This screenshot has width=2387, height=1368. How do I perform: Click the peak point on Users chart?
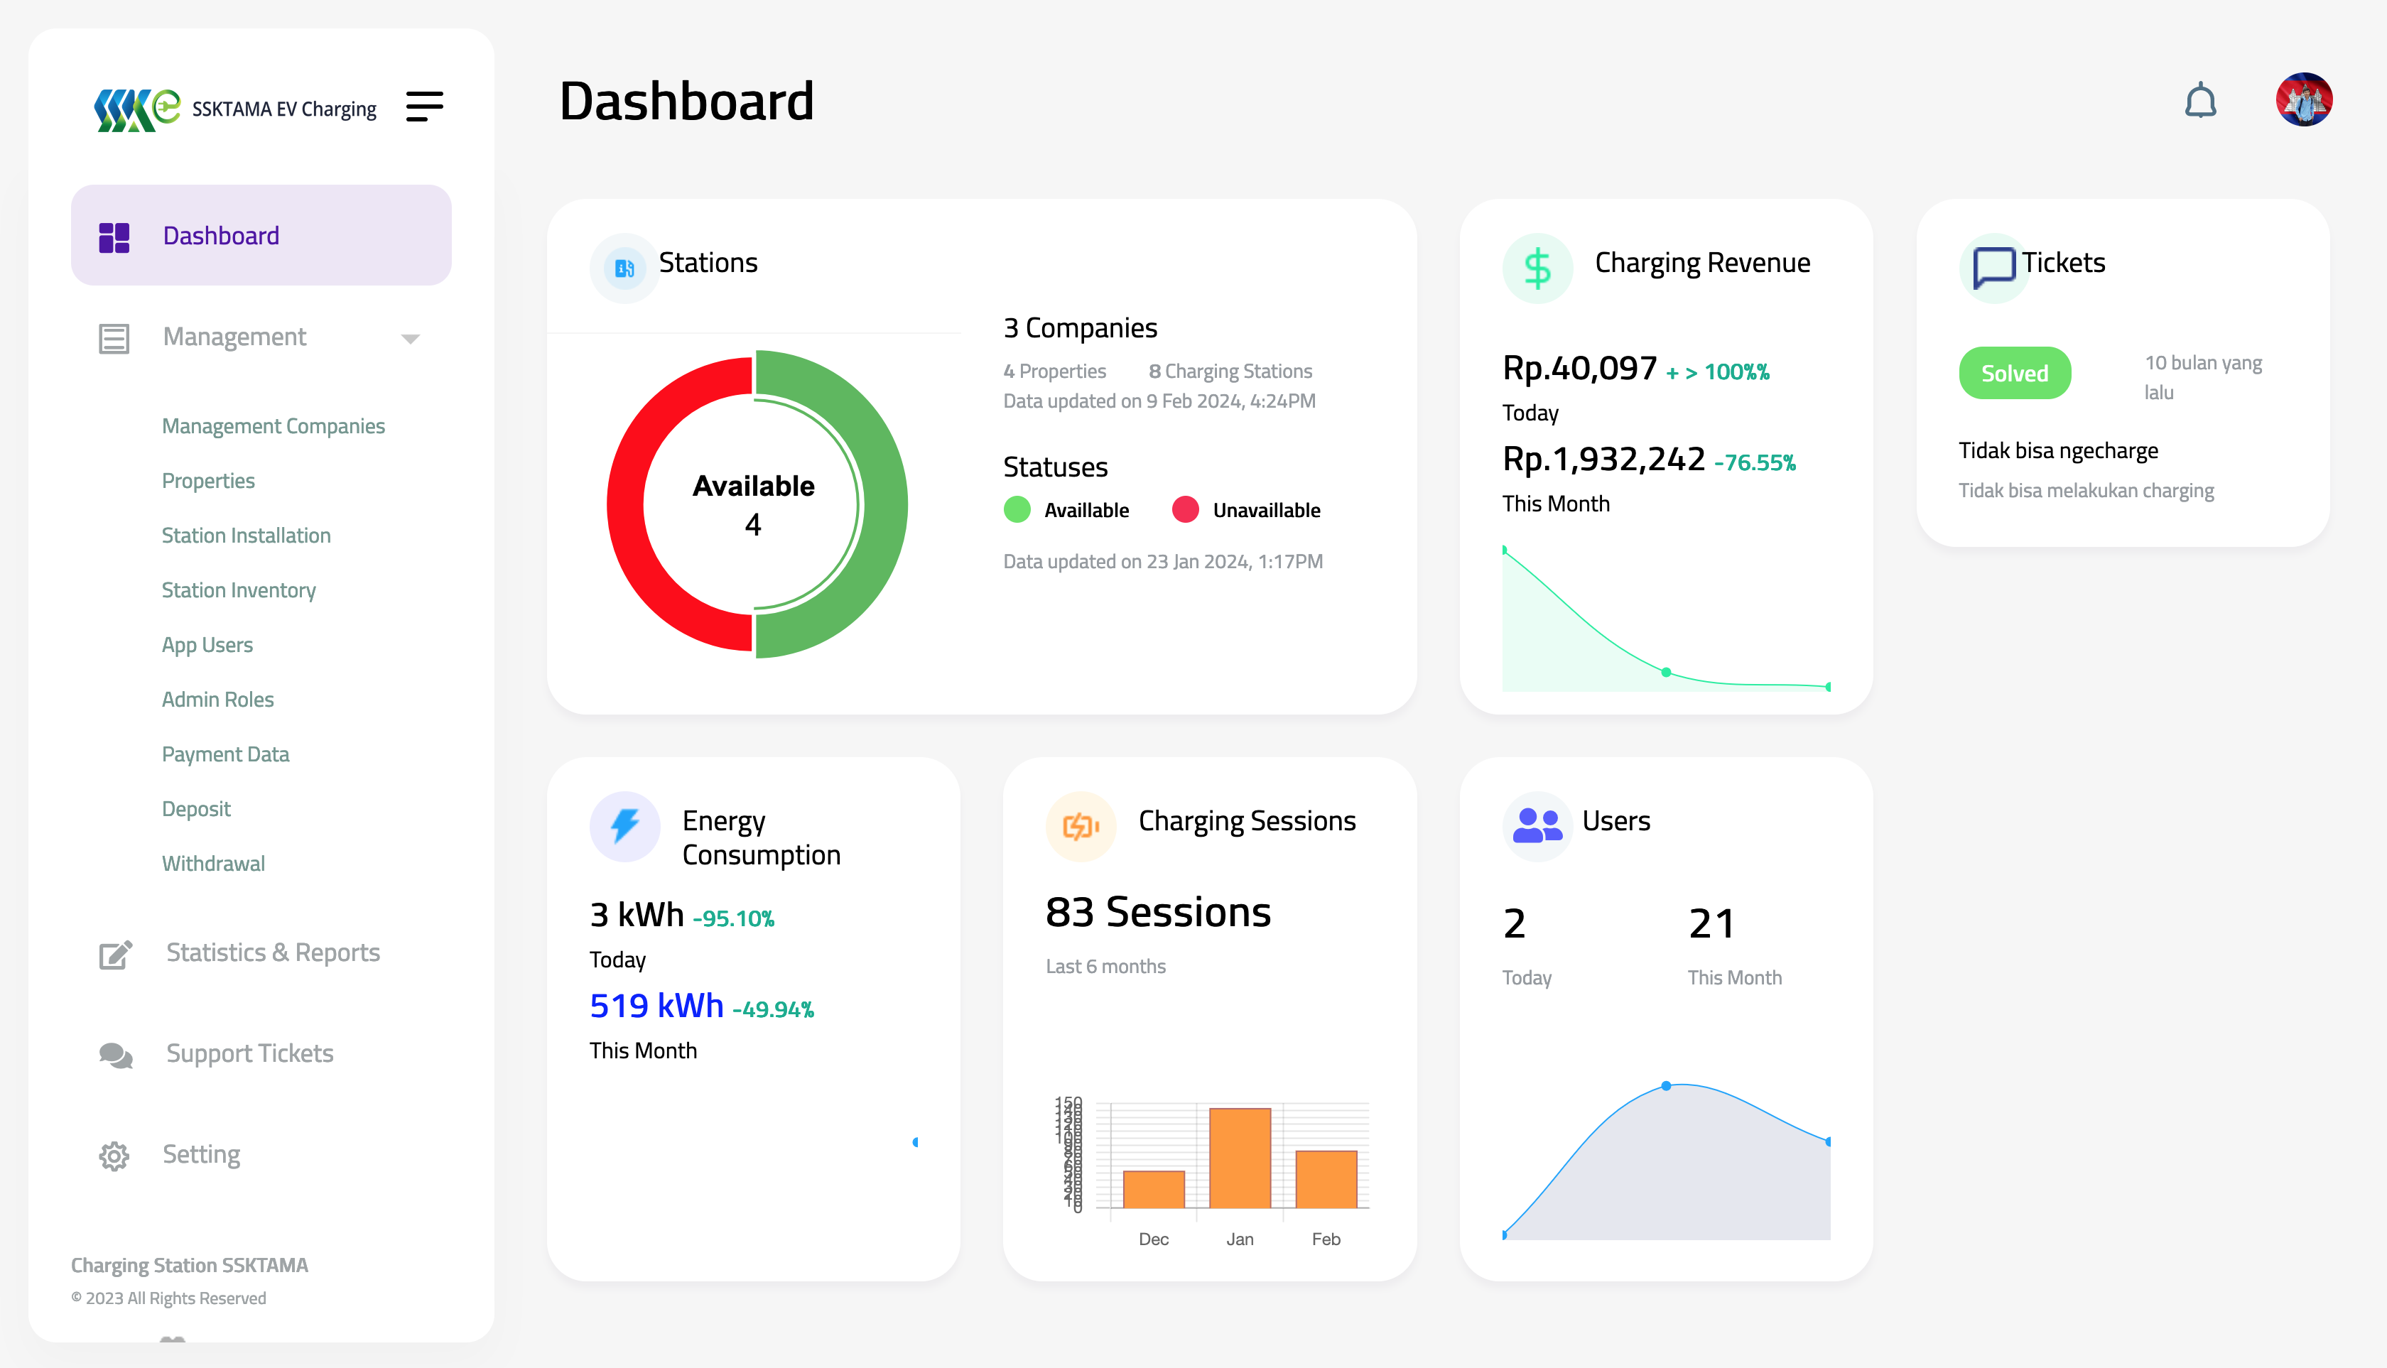(x=1666, y=1085)
